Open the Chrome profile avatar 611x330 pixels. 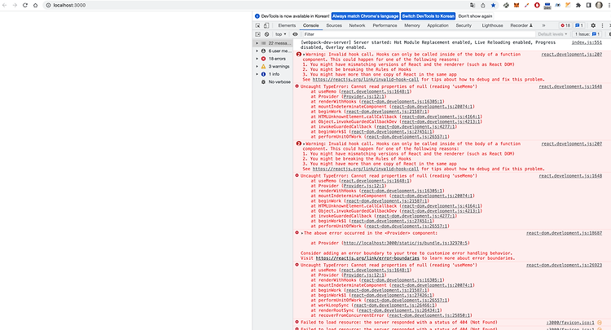(600, 5)
